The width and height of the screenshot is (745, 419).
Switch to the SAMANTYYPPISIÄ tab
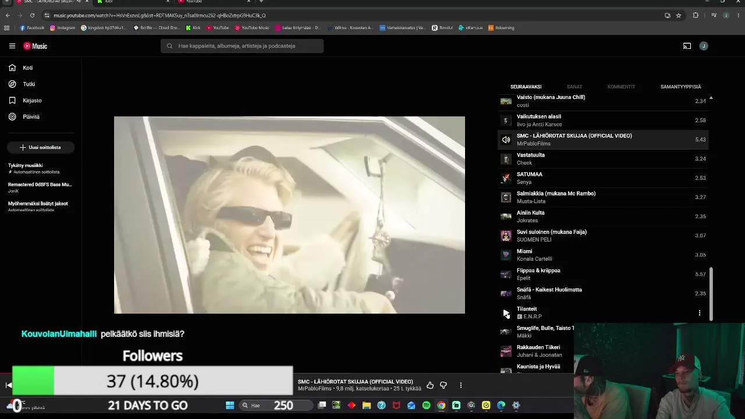click(x=680, y=87)
